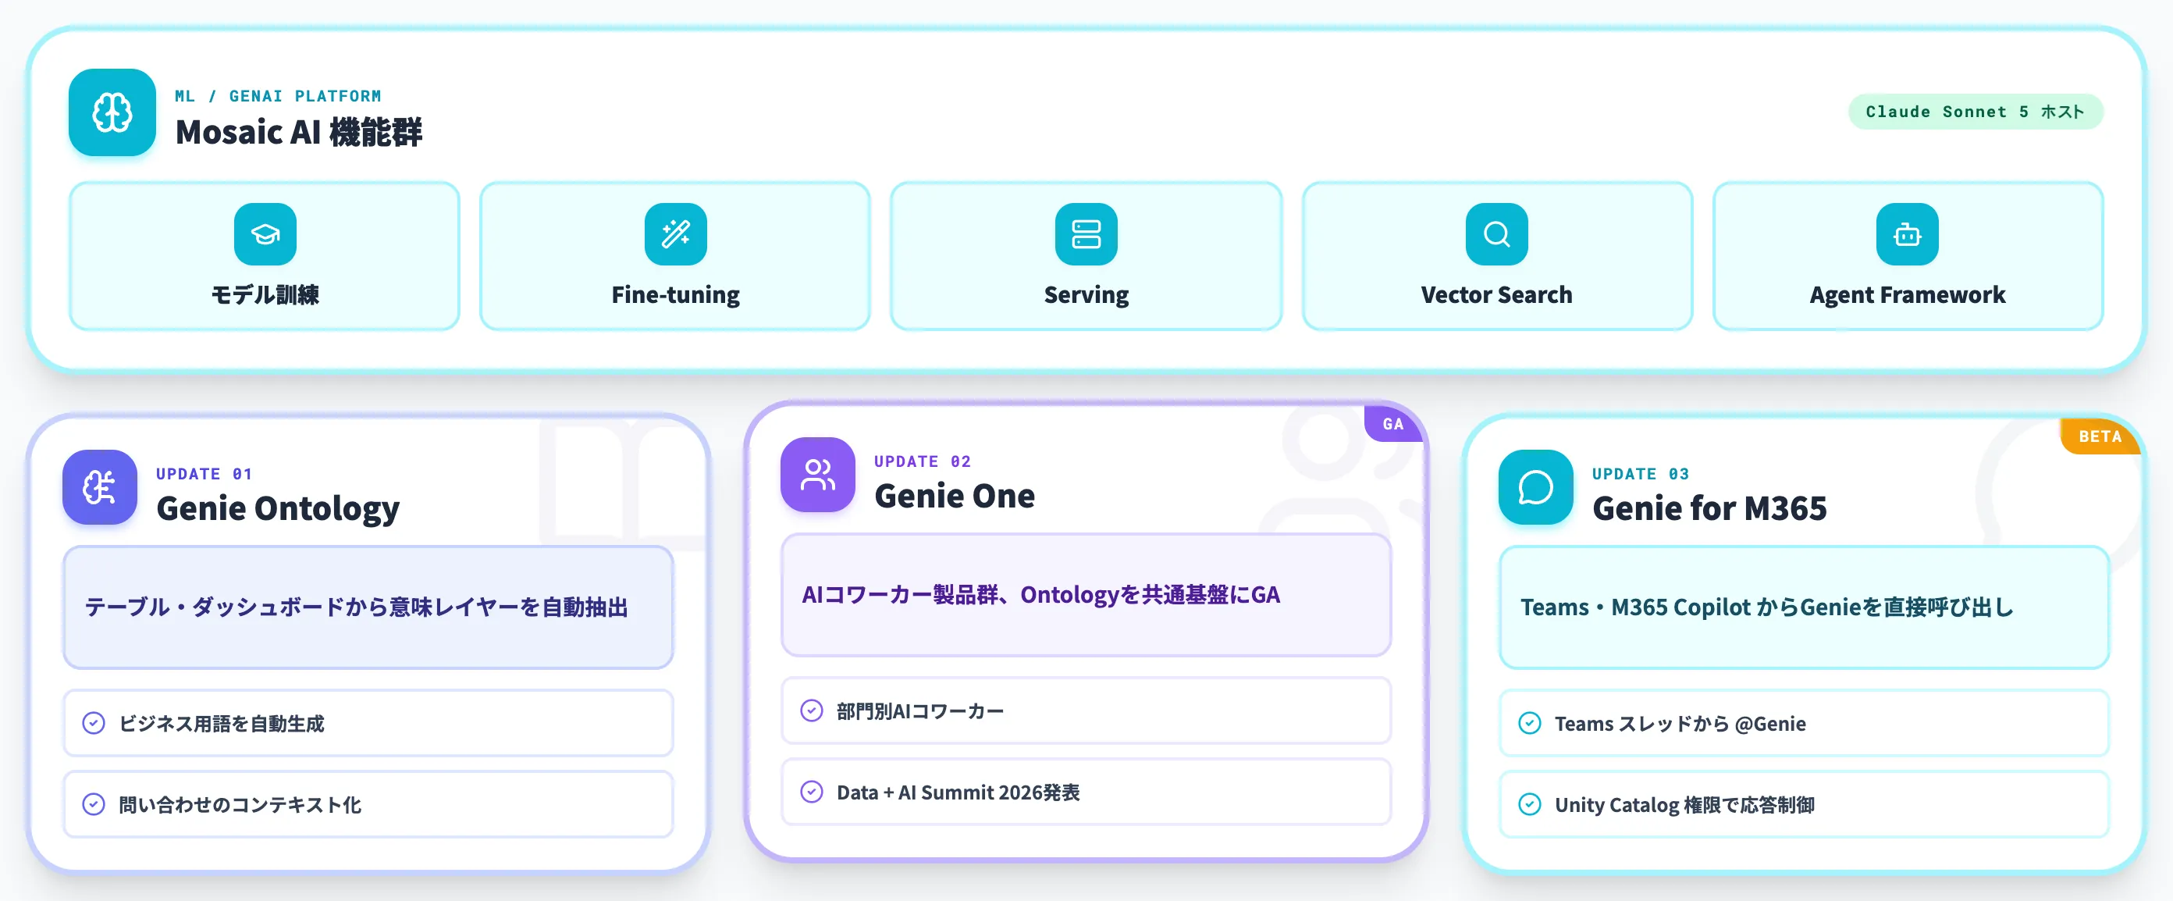Click the テーブル・ダッシュボードから意味レイヤーを自動抽出 summary box

coord(368,607)
